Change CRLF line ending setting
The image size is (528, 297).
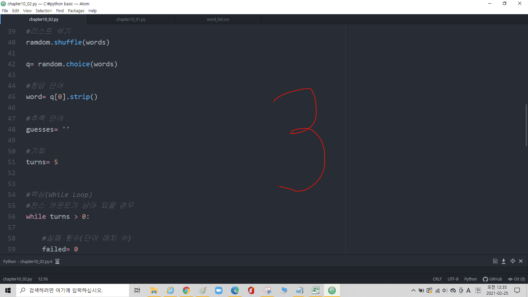(x=437, y=279)
